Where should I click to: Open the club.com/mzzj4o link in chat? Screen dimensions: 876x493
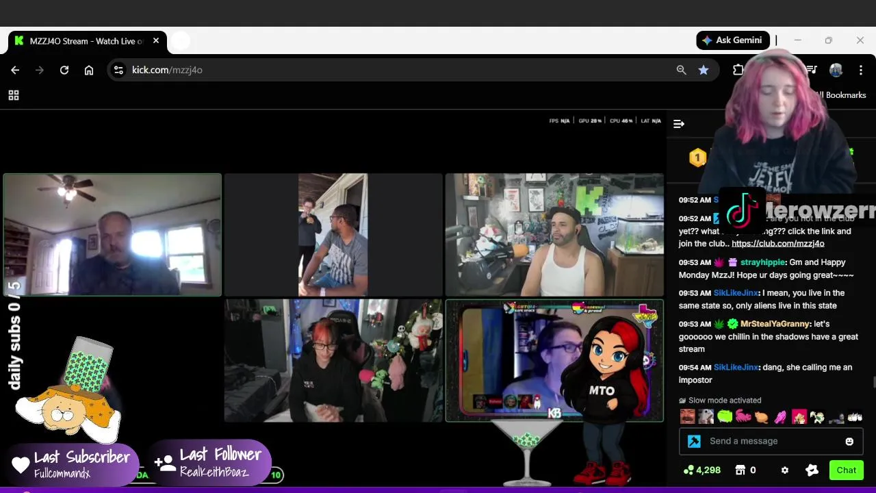point(777,243)
